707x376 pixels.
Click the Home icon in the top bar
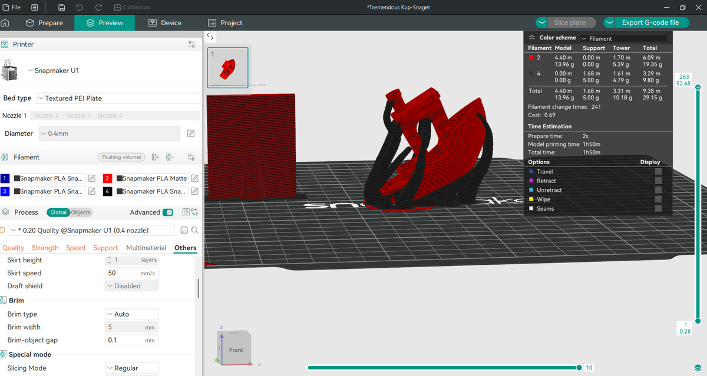(6, 22)
